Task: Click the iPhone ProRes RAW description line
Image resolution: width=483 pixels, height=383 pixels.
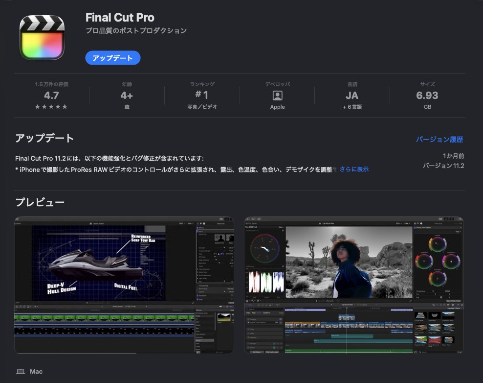Action: click(x=176, y=169)
